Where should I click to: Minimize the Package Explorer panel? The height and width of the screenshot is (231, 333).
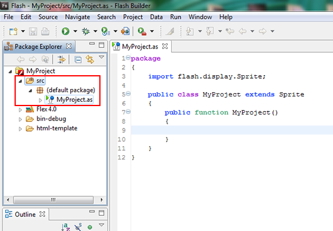tap(92, 44)
